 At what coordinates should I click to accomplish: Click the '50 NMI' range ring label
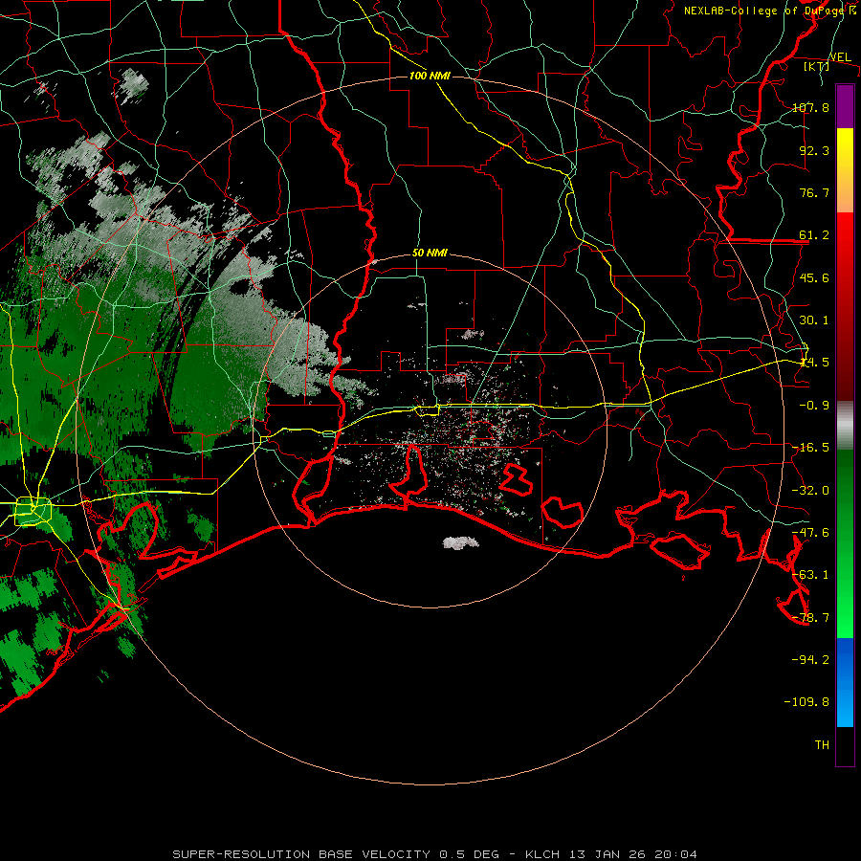(x=430, y=254)
